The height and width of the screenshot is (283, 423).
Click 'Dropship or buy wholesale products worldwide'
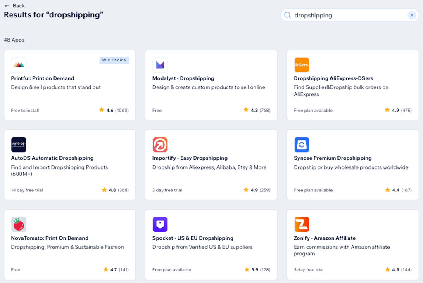(351, 167)
